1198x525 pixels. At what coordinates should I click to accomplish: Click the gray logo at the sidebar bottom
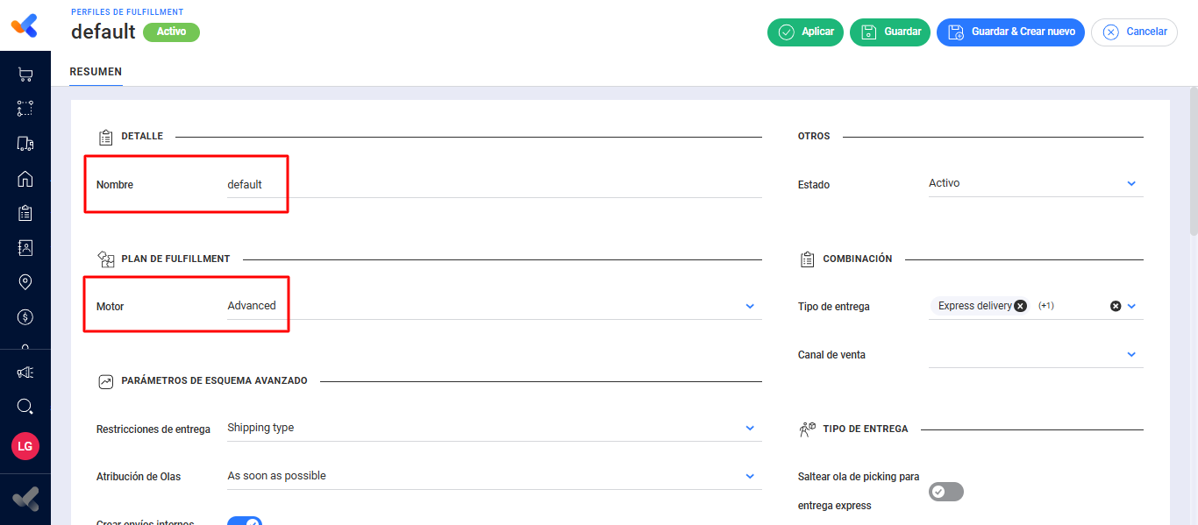(x=25, y=500)
